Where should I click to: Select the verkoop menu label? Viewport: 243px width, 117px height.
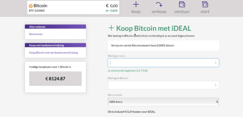159,12
